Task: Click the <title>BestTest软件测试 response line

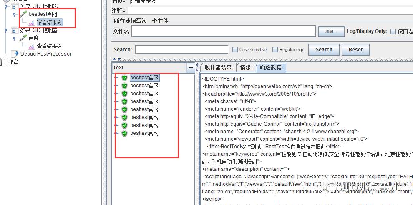Action: 274,146
